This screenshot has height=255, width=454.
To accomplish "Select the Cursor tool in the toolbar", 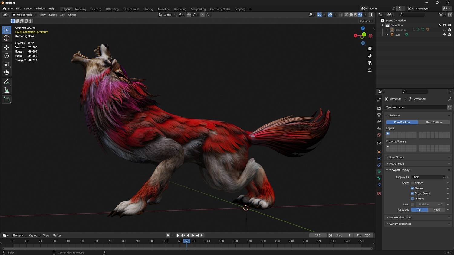I will click(7, 38).
